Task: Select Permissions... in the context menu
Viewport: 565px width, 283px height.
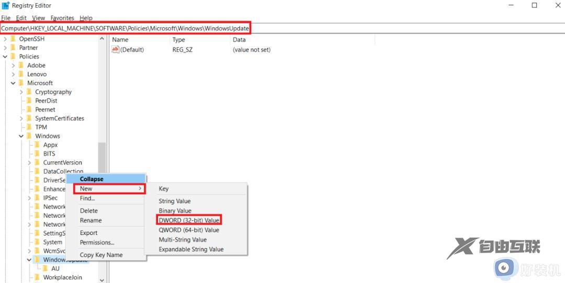Action: click(97, 242)
